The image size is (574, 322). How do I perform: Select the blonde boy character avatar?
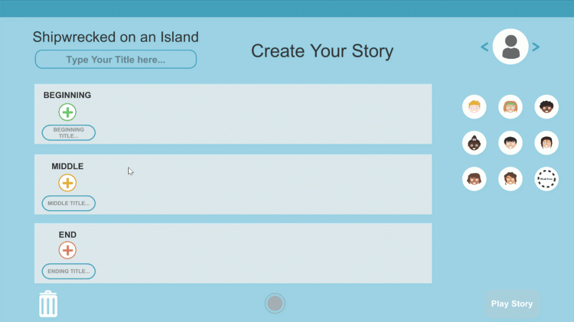474,107
